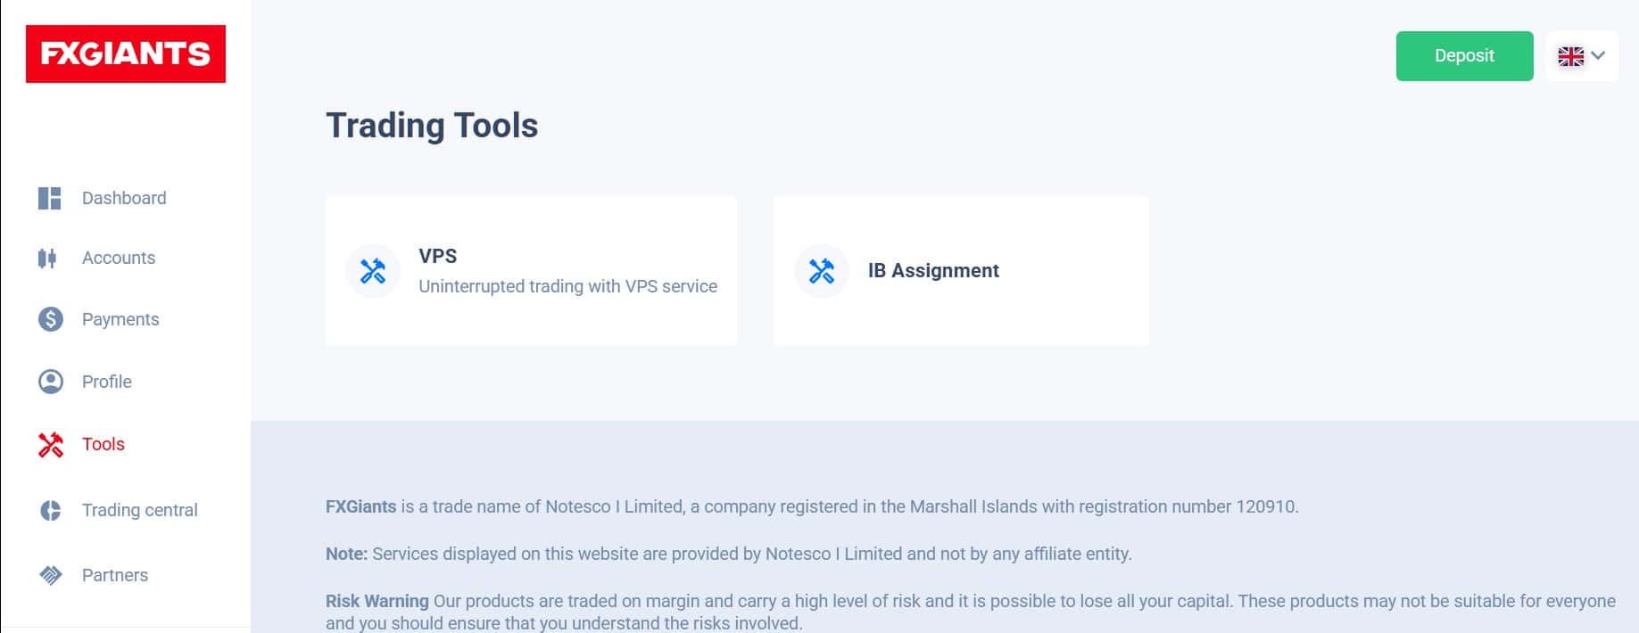Go to the Accounts menu item

tap(119, 258)
